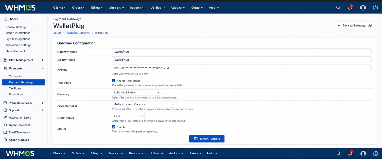Screen dimensions: 382x159
Task: Open General Settings in sidebar
Action: pos(16,27)
